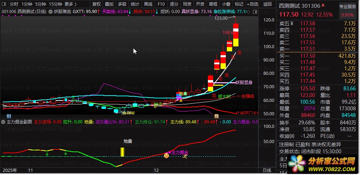The height and width of the screenshot is (175, 361).
Task: Switch to the 5分钟 chart tab
Action: (x=41, y=4)
